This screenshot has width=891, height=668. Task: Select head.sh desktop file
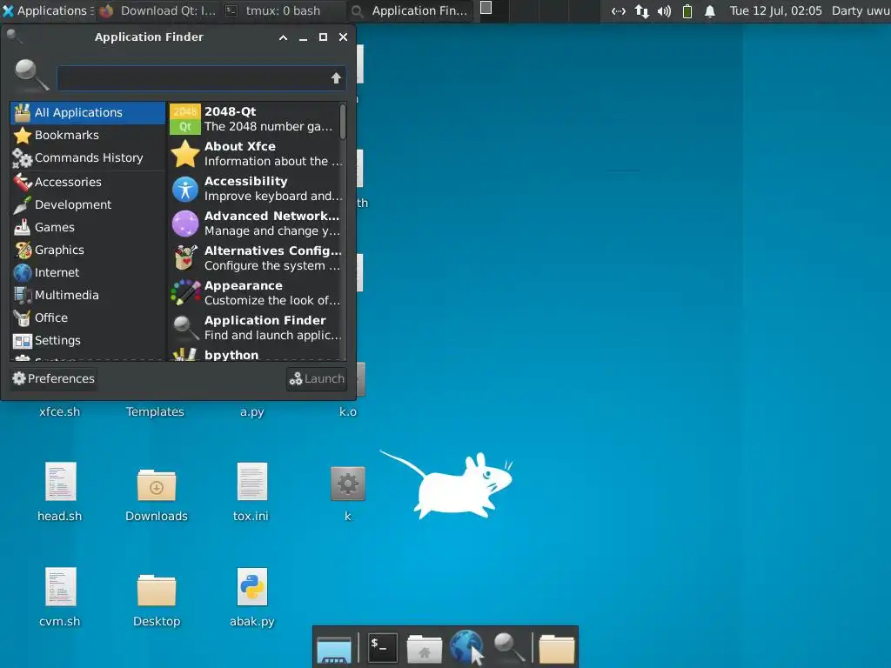click(60, 491)
